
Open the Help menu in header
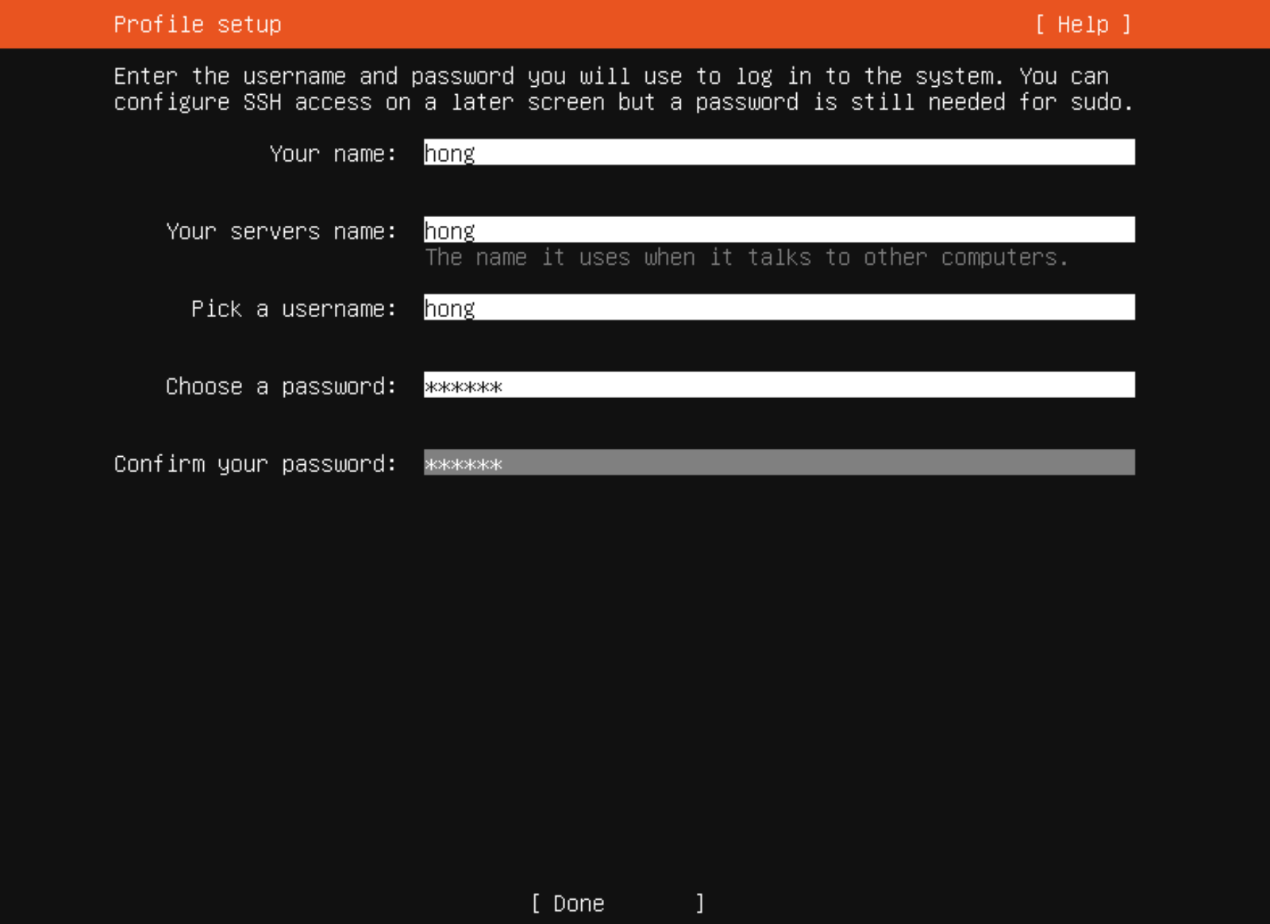tap(1082, 24)
